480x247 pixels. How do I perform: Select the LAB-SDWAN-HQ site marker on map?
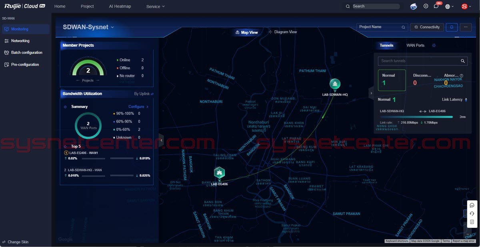tap(335, 84)
